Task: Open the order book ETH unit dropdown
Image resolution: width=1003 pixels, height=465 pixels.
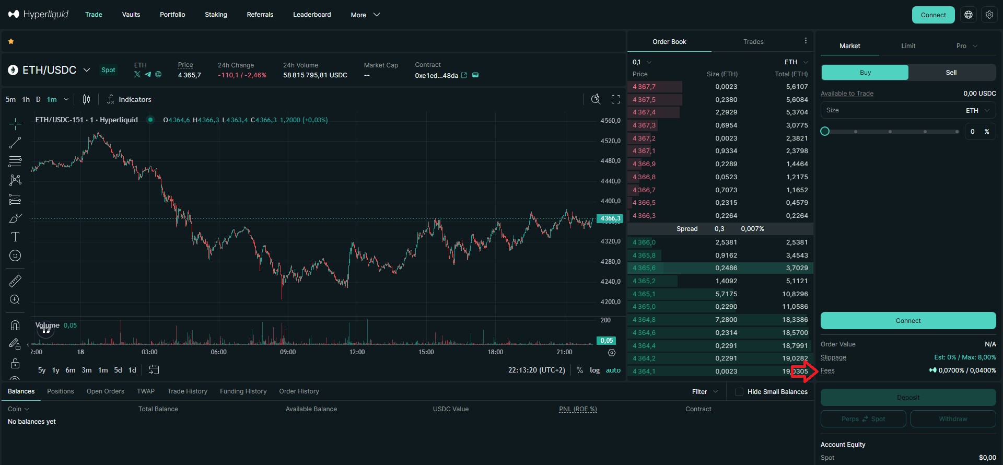Action: 796,62
